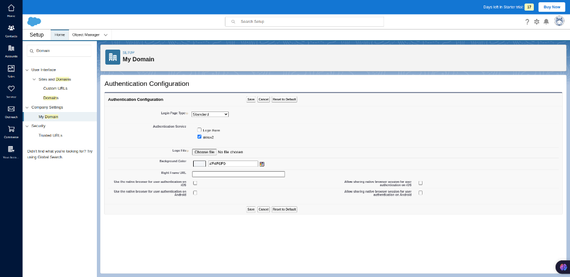Uncheck the aksuv2 authentication service
570x277 pixels.
pos(199,137)
